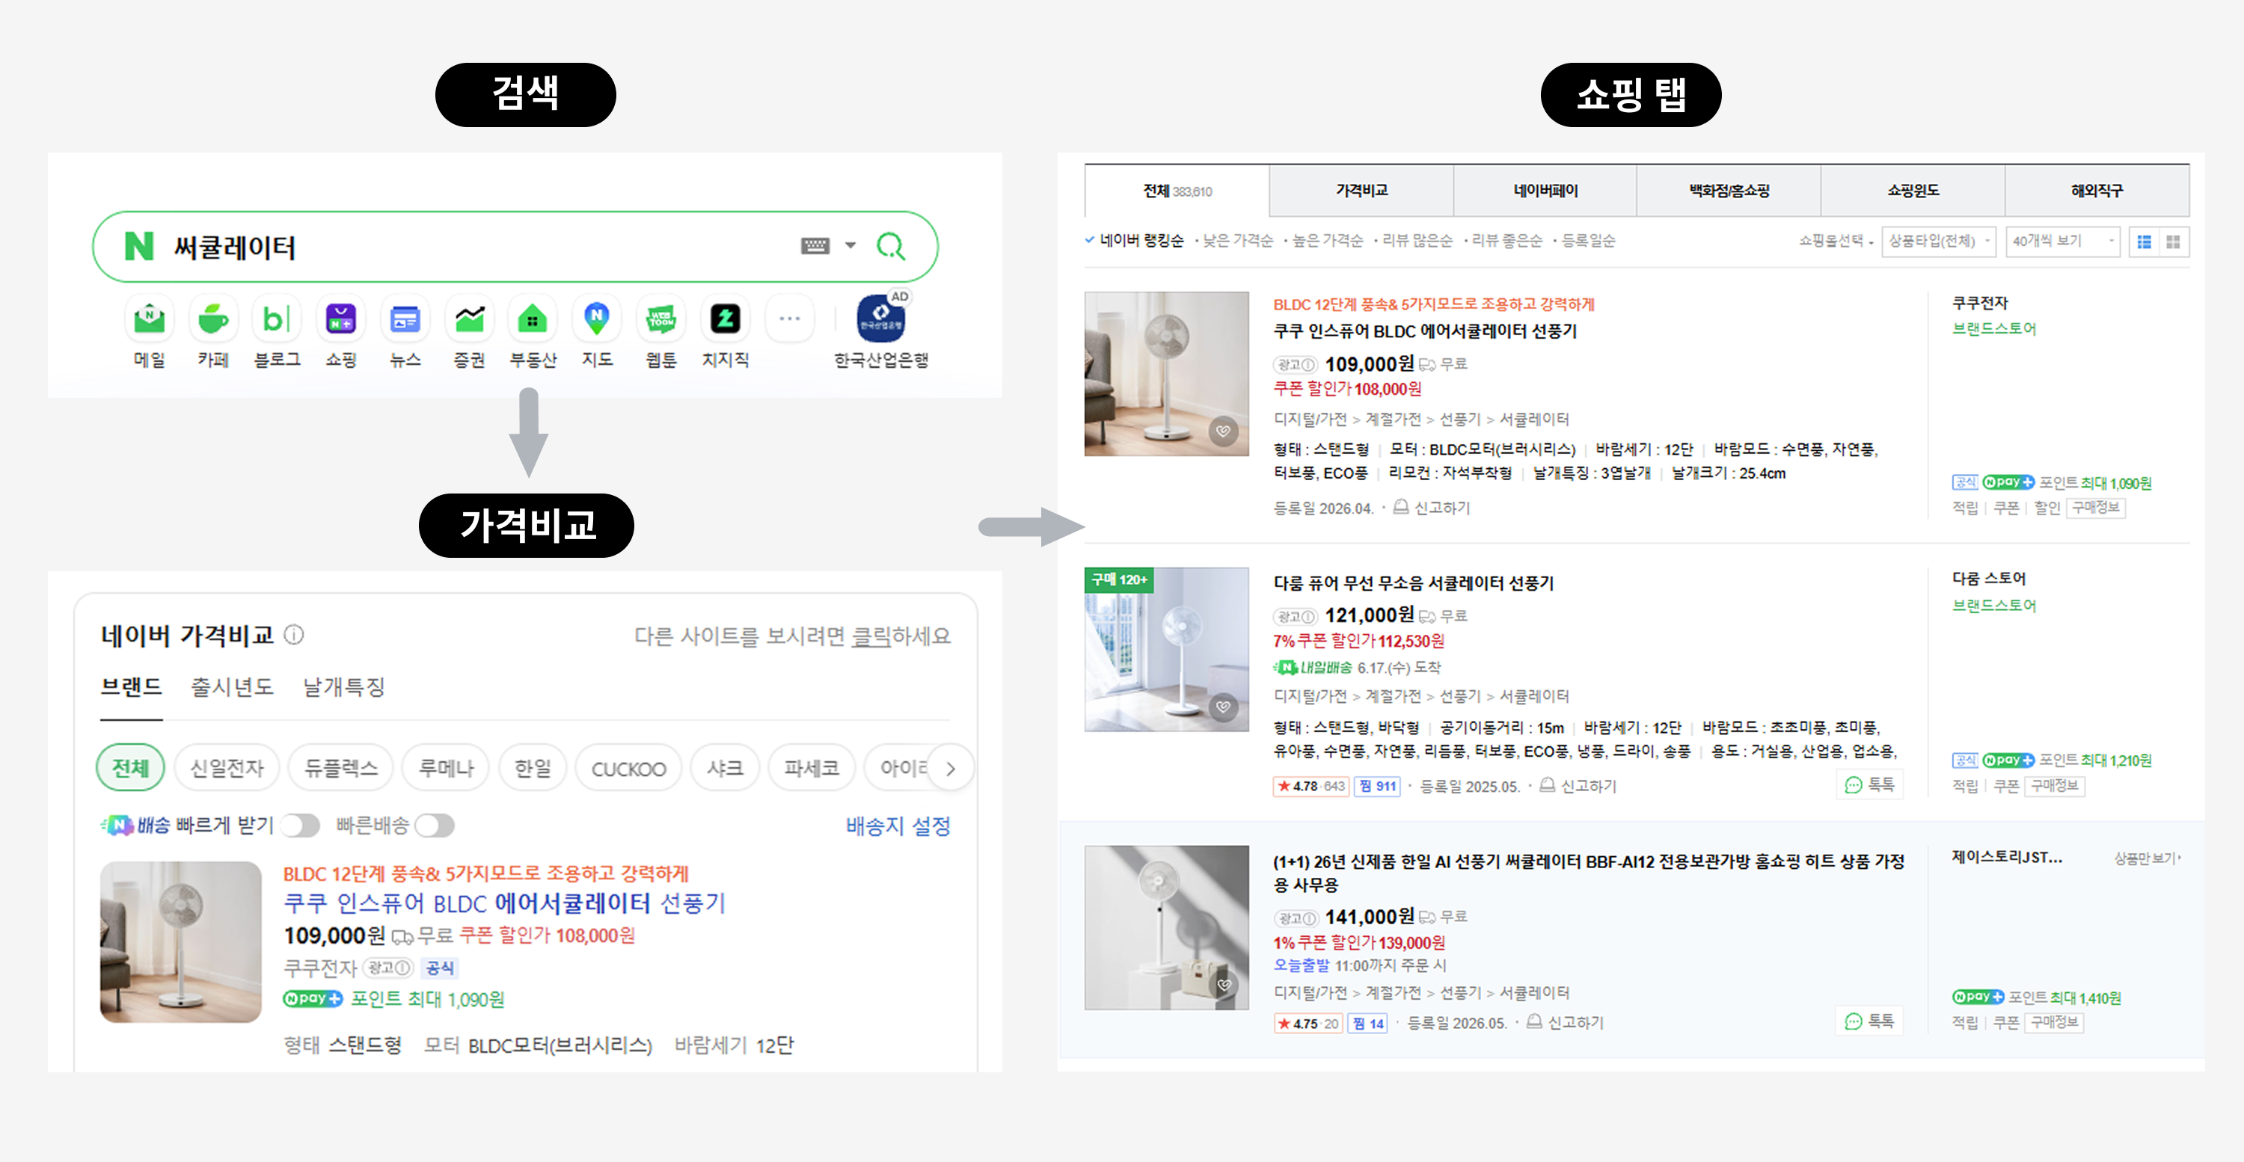
Task: Toggle the 빠른배송 switch
Action: coord(435,825)
